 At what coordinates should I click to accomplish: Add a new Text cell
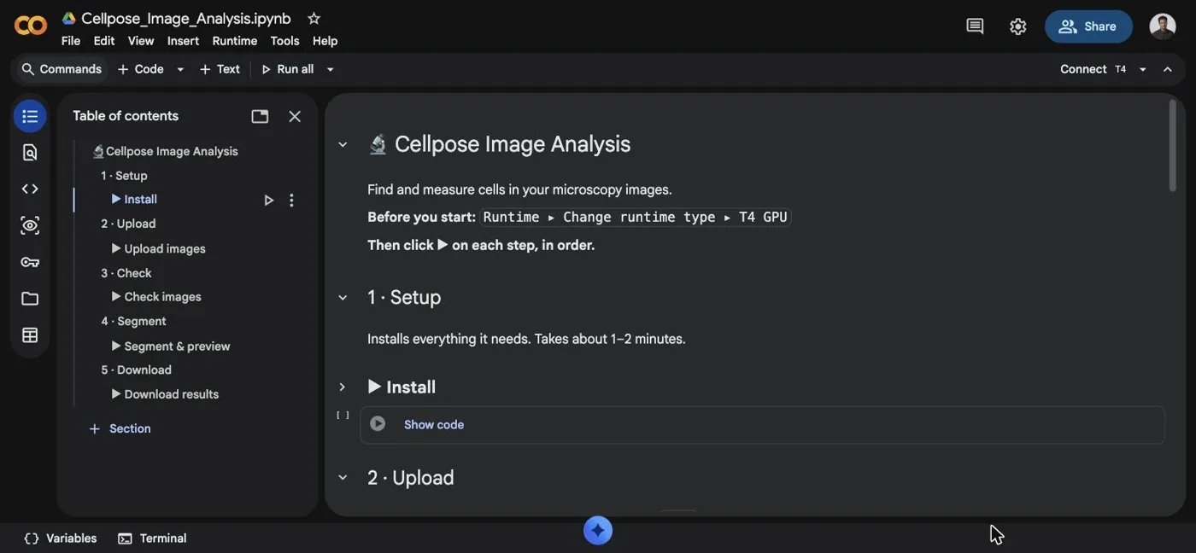(x=220, y=69)
